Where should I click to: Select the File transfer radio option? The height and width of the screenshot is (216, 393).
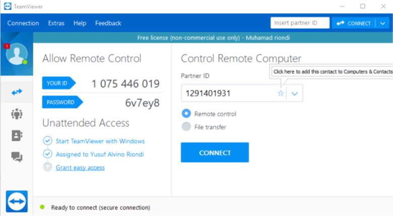tap(186, 127)
